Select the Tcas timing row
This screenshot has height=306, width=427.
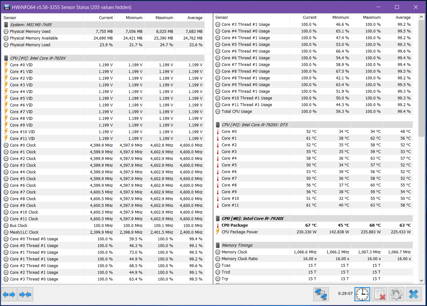coord(313,265)
